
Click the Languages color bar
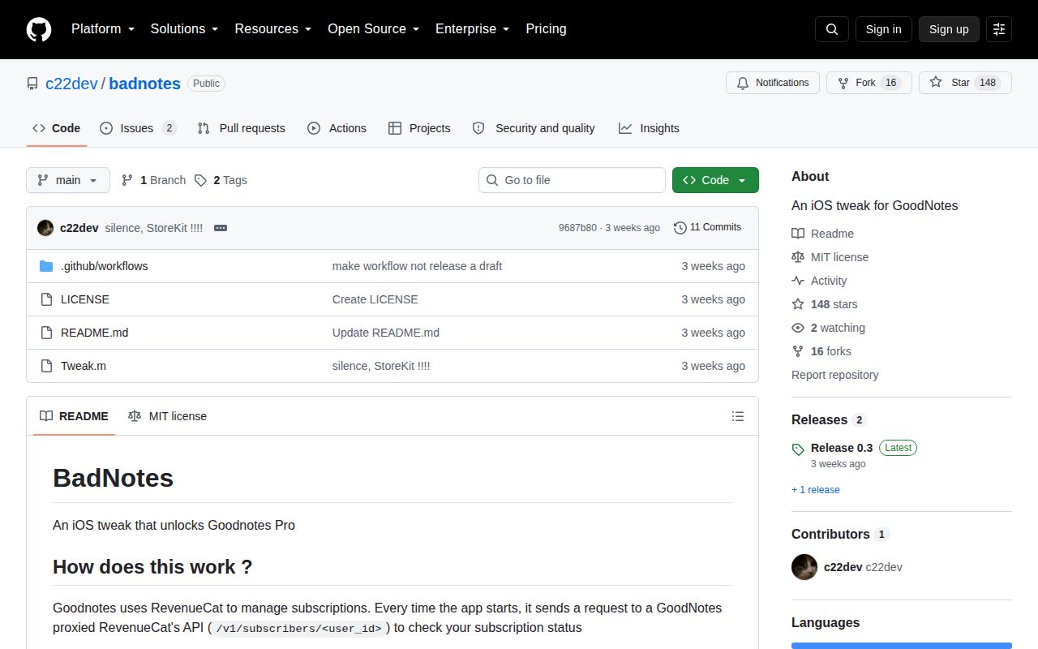902,646
